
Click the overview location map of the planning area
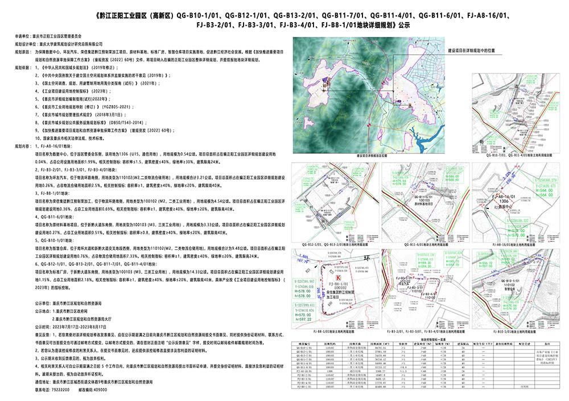pos(369,95)
